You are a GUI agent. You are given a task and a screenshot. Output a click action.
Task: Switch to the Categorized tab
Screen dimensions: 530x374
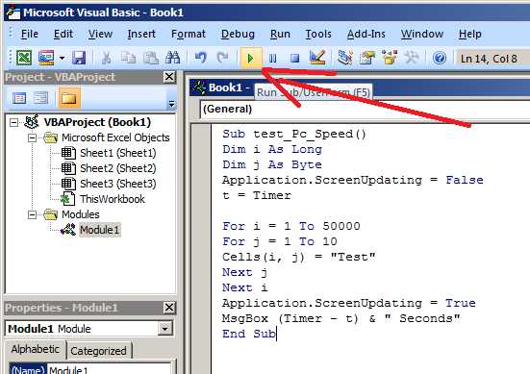98,351
